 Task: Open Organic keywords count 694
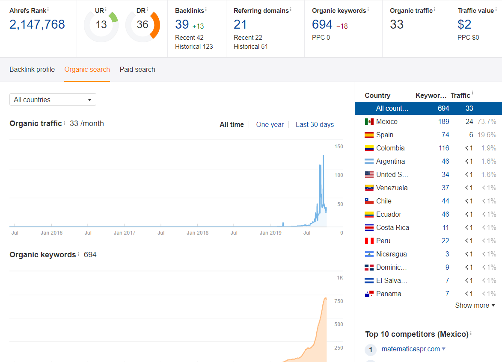pyautogui.click(x=322, y=24)
